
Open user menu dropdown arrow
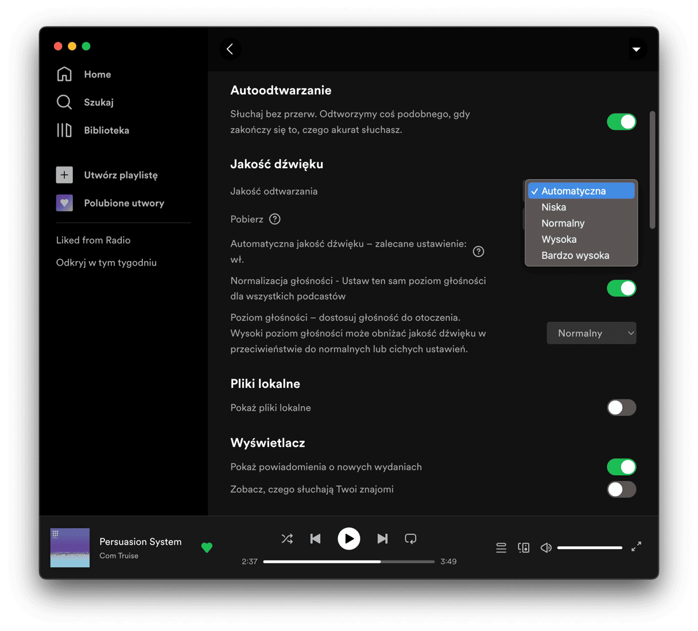(636, 49)
